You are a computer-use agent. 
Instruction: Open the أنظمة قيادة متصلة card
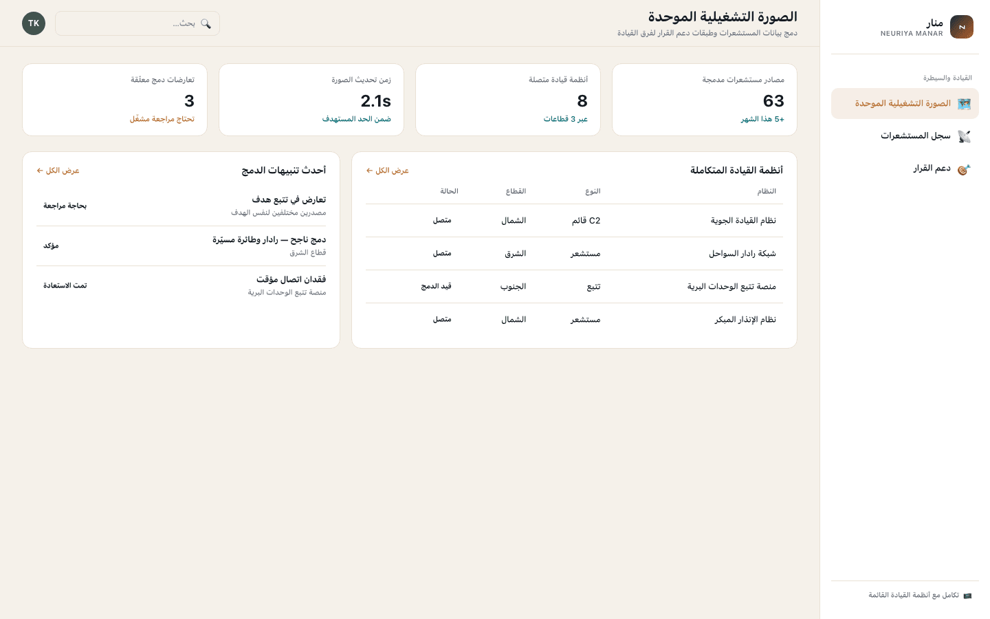[508, 100]
